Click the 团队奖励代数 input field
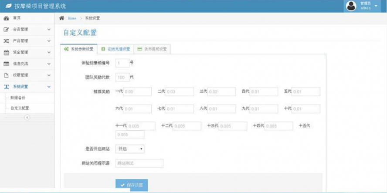The width and height of the screenshot is (387, 193). coord(122,77)
